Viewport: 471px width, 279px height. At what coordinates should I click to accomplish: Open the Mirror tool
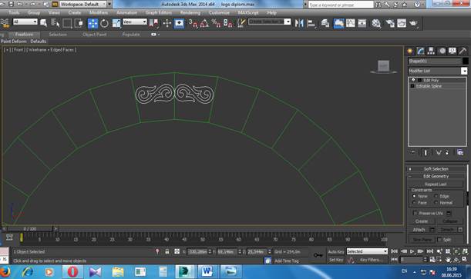click(x=299, y=23)
